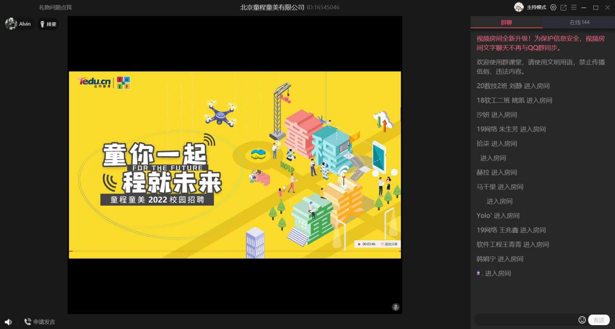Click the 排麦 microphone queue button
615x329 pixels.
pyautogui.click(x=48, y=24)
